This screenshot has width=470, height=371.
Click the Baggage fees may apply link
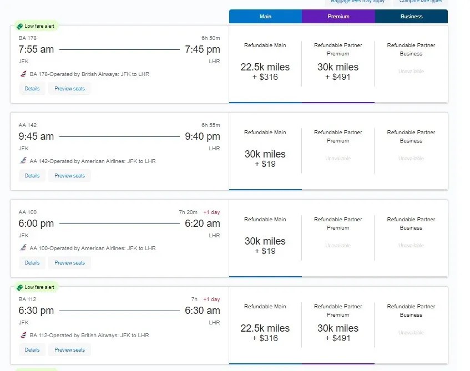[x=357, y=1]
